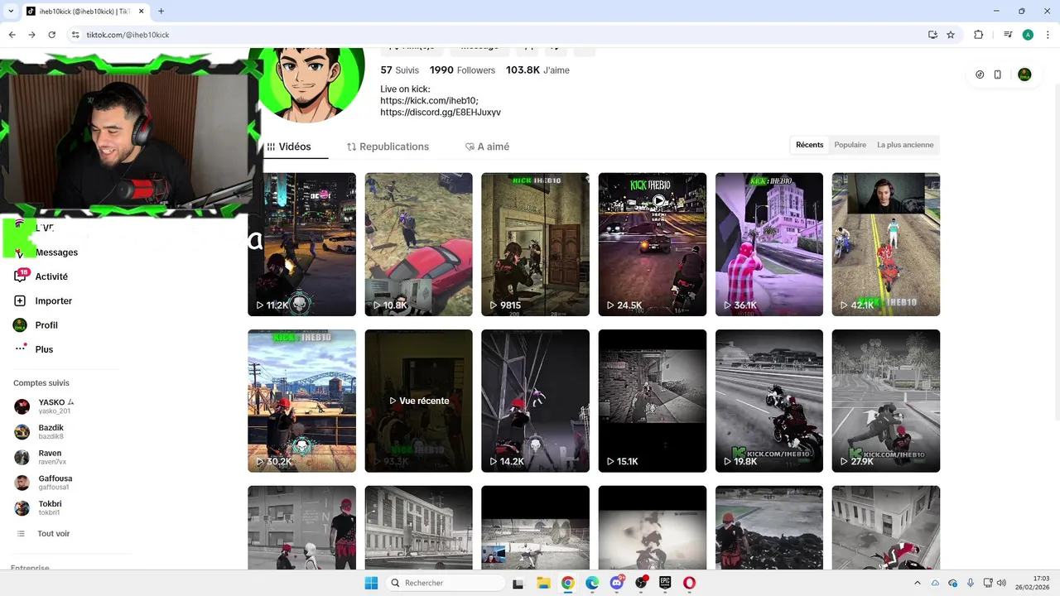View site information icon in address bar

coord(75,35)
